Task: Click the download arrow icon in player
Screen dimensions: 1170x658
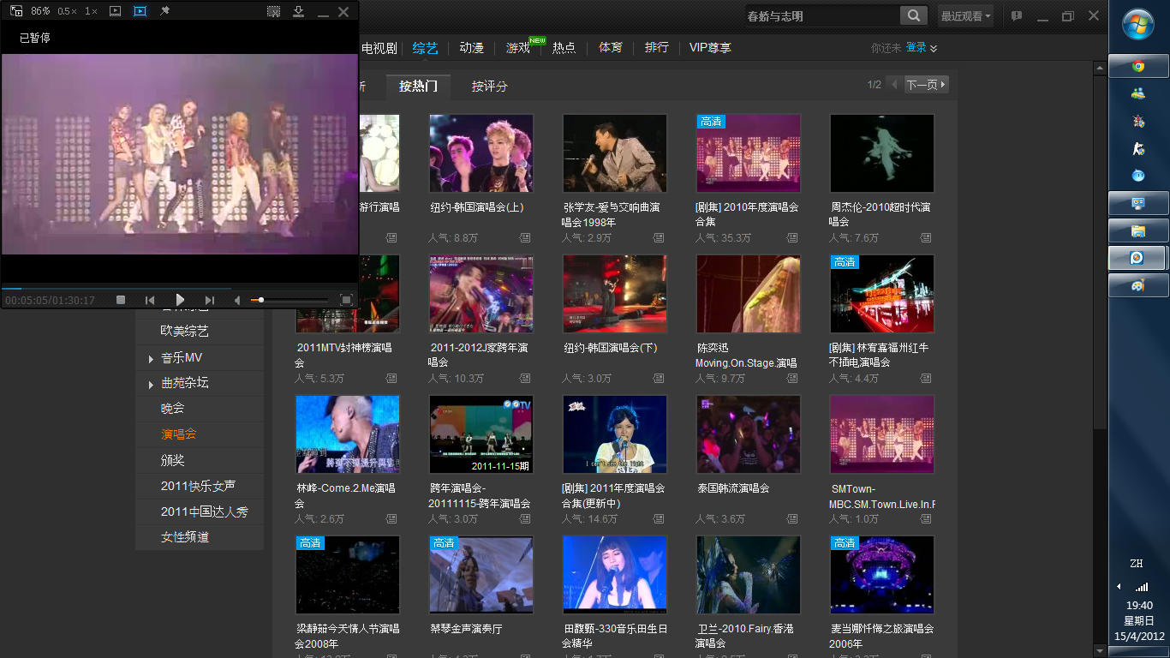Action: click(x=298, y=11)
